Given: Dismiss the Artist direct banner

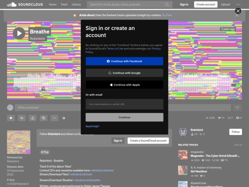Looking at the screenshot, I should [x=237, y=15].
